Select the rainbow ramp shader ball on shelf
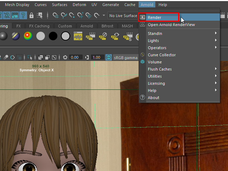This screenshot has height=171, width=228. click(x=28, y=36)
